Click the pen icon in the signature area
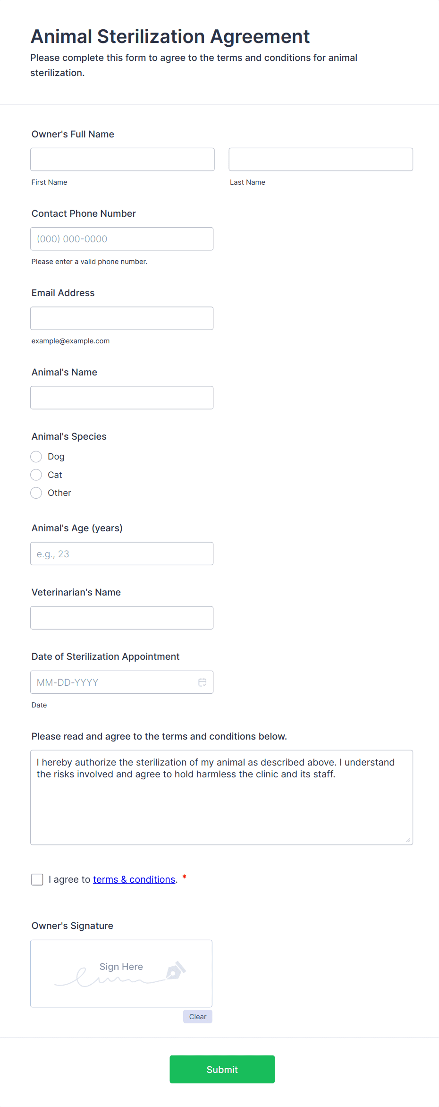 coord(176,969)
